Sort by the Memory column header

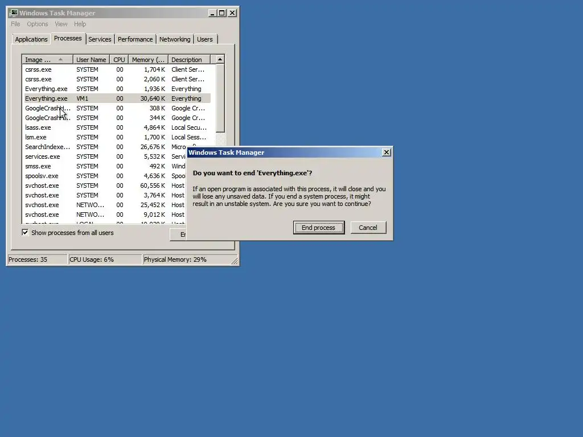tap(148, 59)
